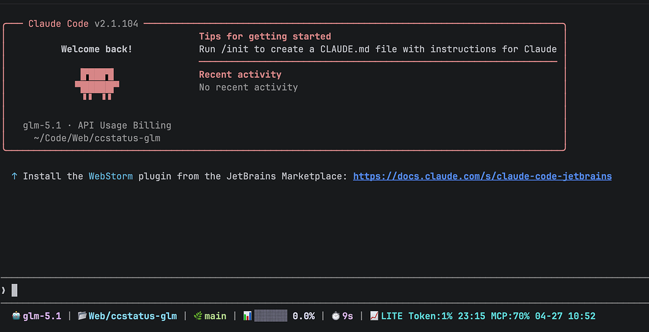
Task: Click the git branch icon before main
Action: click(x=198, y=316)
